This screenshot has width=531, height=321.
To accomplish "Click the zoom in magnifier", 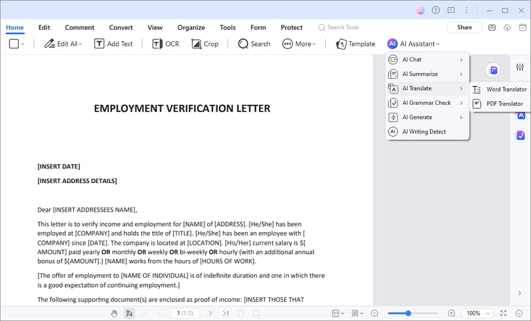I will [x=451, y=314].
